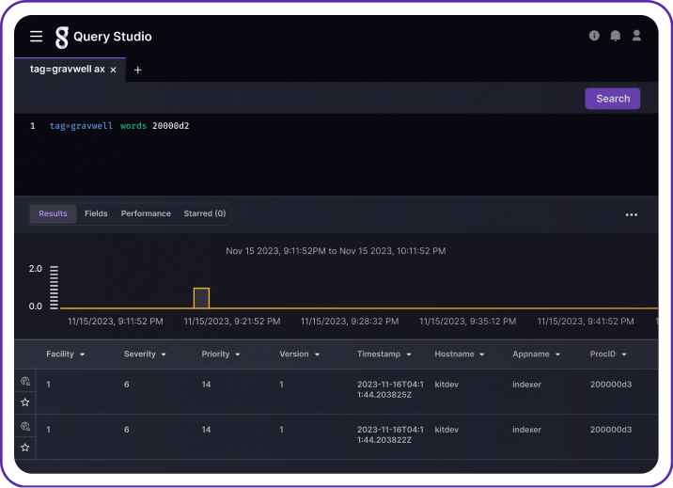Switch to the Results tab
Viewport: 673px width, 488px height.
[54, 213]
